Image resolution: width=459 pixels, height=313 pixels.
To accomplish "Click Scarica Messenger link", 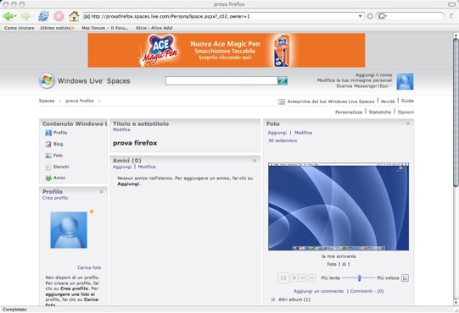I will (357, 86).
